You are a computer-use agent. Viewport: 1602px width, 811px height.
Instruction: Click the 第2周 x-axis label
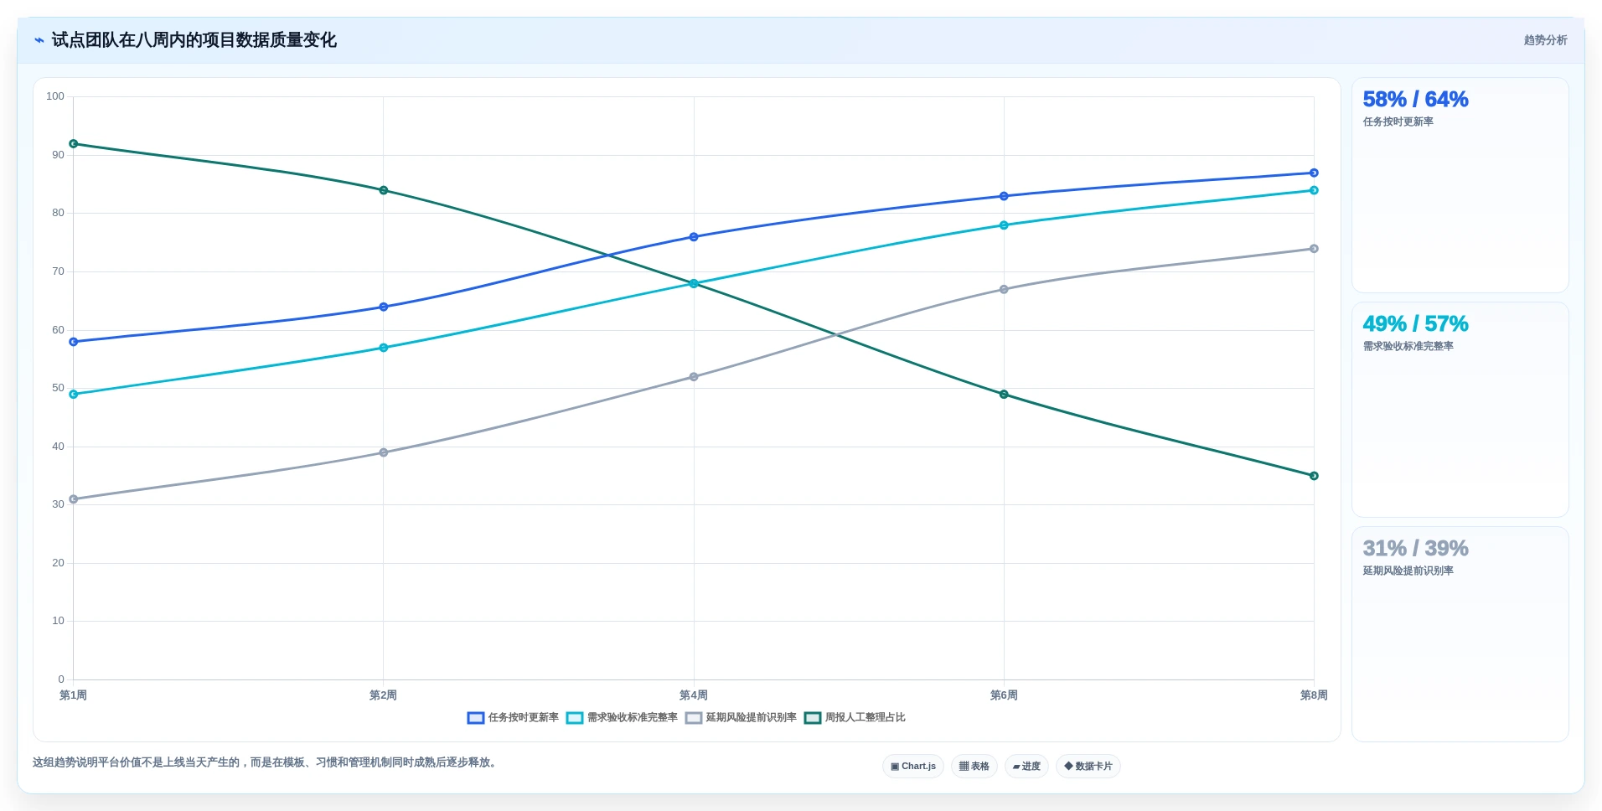(384, 695)
